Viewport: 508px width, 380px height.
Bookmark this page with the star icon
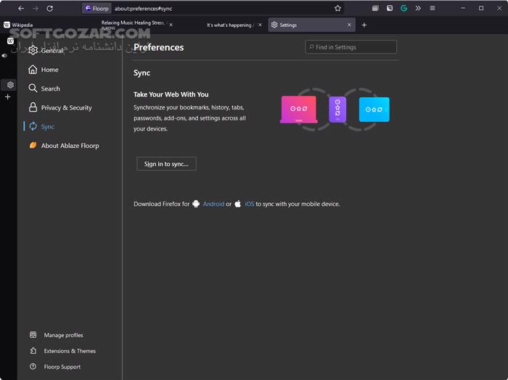point(337,9)
